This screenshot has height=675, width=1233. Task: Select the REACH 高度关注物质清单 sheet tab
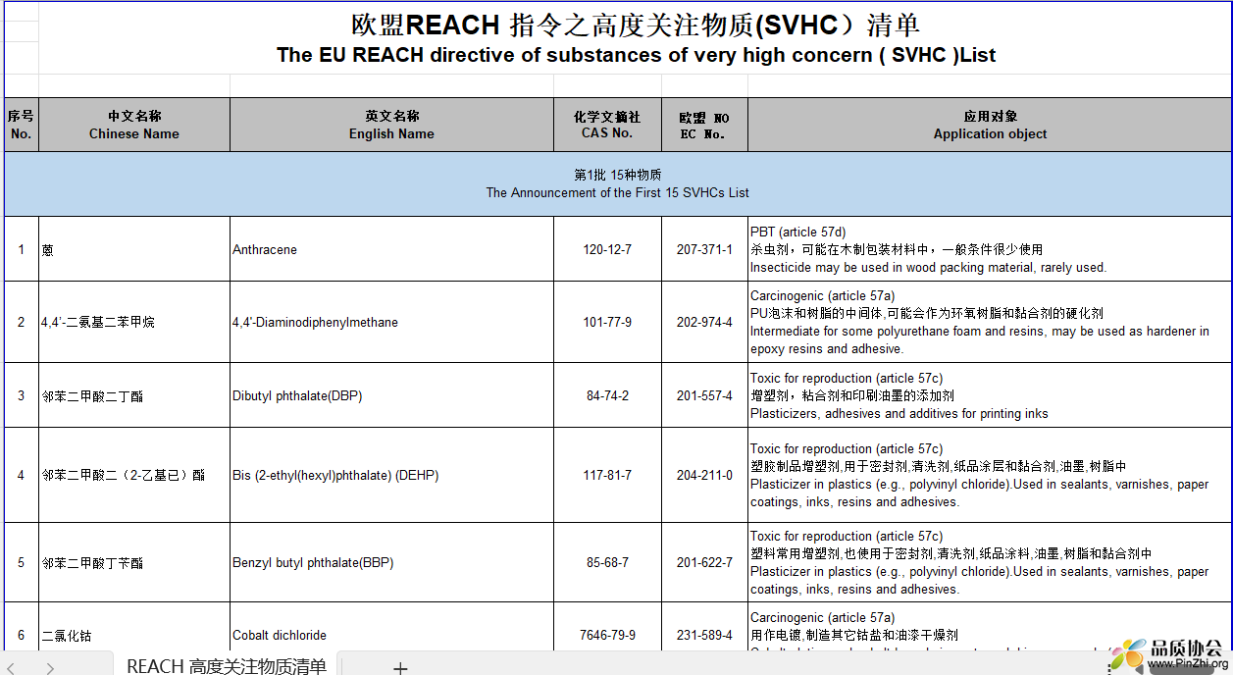point(226,664)
